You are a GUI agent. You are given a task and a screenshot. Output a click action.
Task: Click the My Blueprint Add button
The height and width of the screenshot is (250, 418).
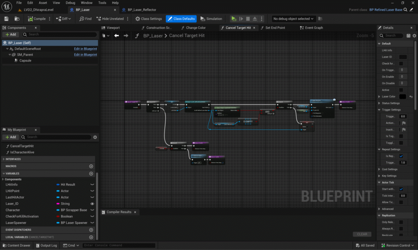click(11, 137)
